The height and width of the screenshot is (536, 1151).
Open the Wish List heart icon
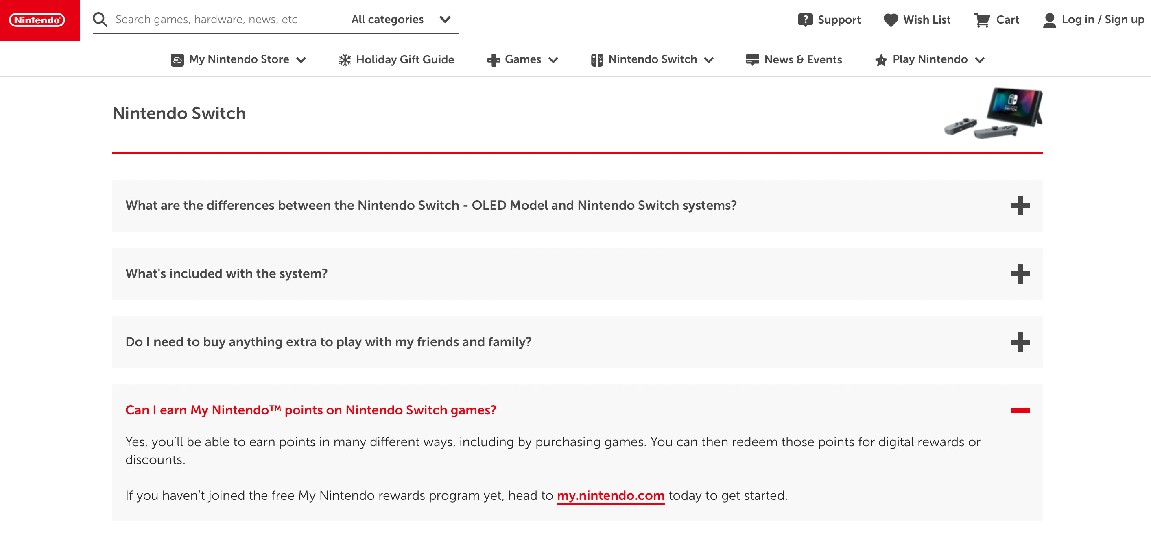pos(891,20)
